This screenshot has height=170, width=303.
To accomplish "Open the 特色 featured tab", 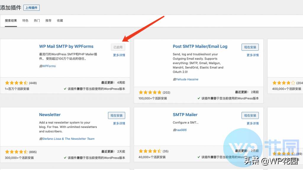I will [x=25, y=20].
